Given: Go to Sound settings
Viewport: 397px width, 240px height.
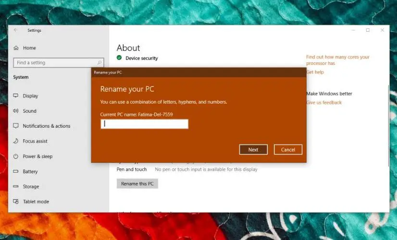Looking at the screenshot, I should click(x=29, y=111).
